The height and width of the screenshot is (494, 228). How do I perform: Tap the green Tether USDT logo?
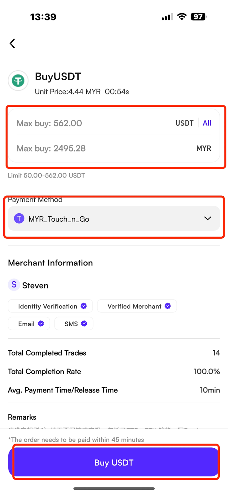[18, 81]
